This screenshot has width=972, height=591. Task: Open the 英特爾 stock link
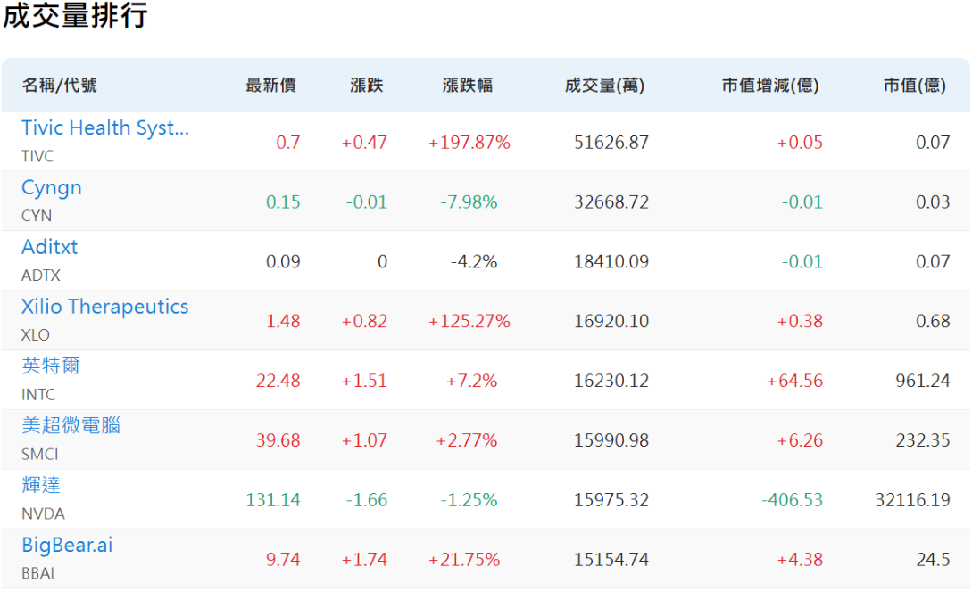pos(51,365)
